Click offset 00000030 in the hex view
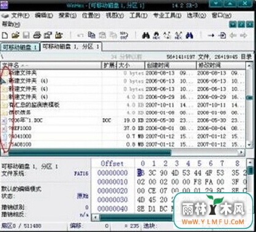Image resolution: width=256 pixels, height=232 pixels. [113, 200]
